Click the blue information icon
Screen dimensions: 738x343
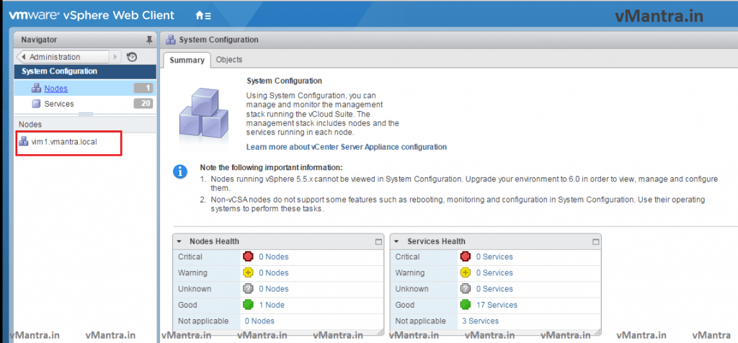(x=180, y=171)
